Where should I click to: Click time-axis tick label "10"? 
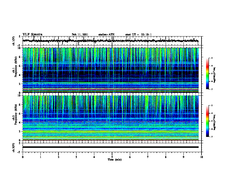[201, 157]
